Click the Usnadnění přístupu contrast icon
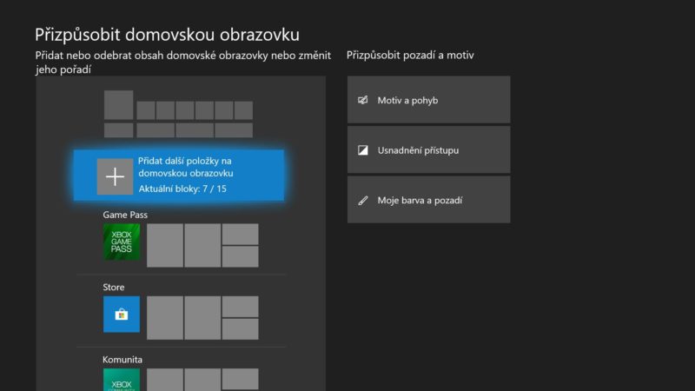 tap(362, 150)
